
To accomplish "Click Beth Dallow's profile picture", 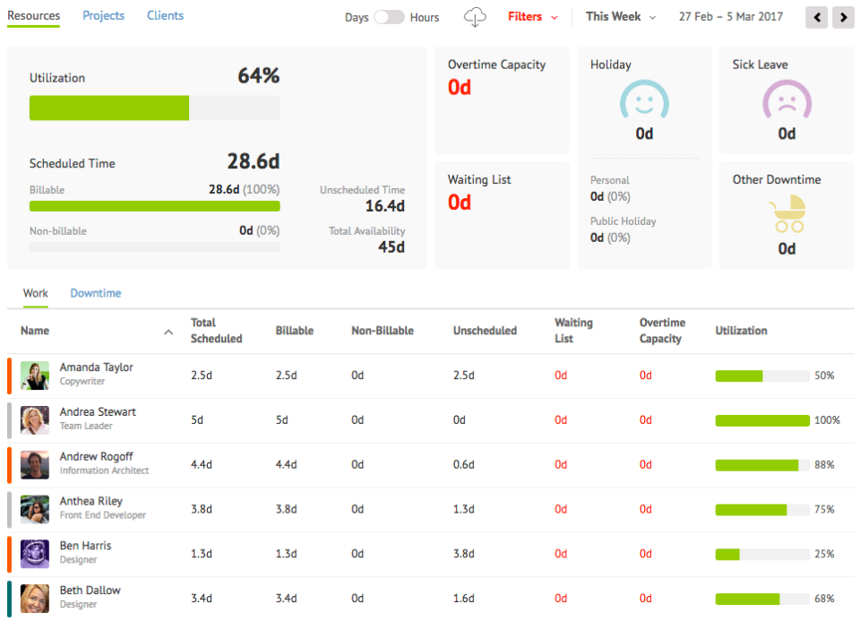I will (35, 598).
